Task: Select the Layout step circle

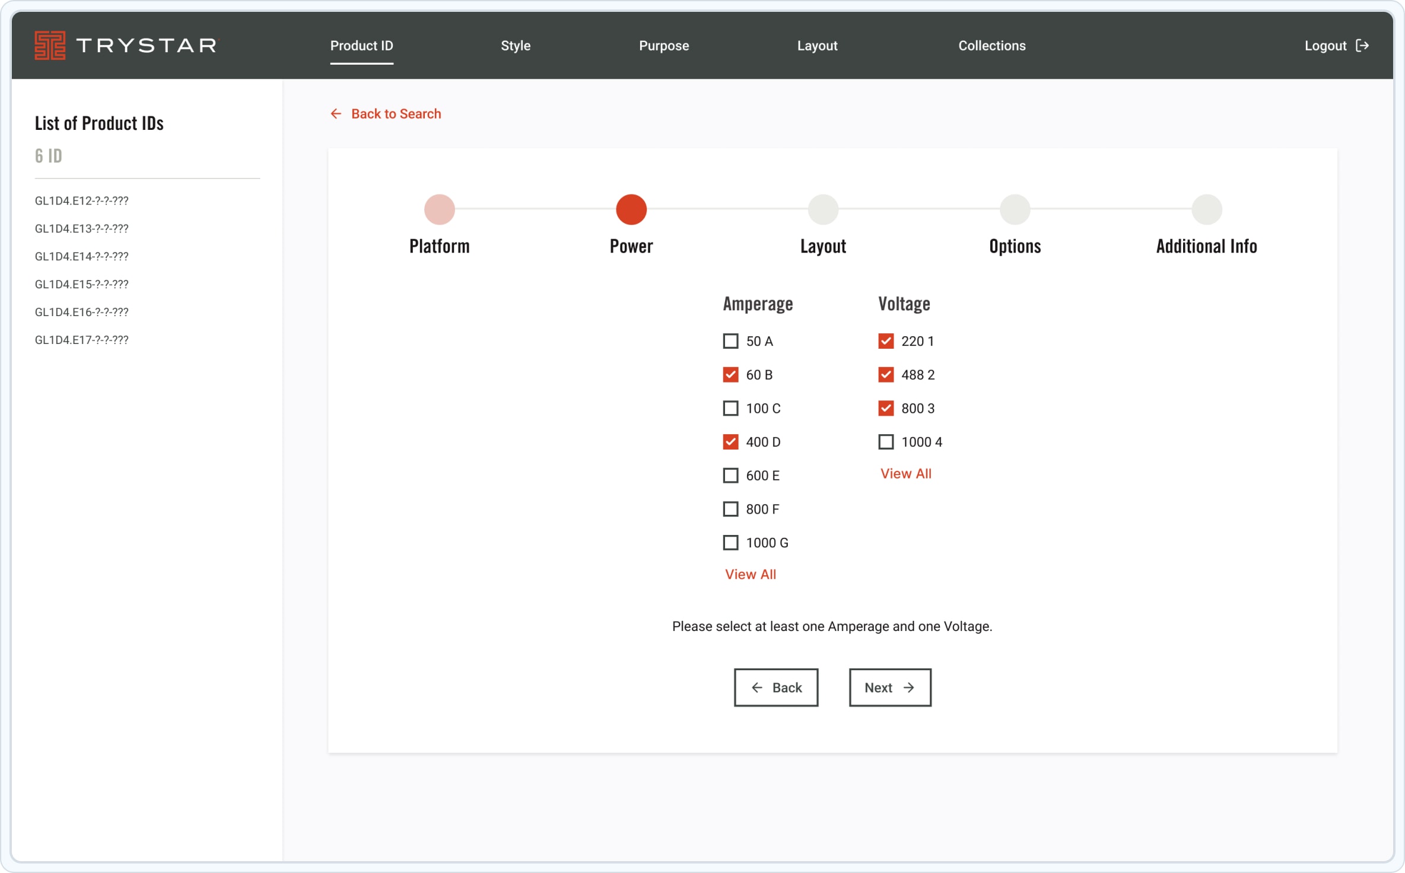Action: [823, 209]
